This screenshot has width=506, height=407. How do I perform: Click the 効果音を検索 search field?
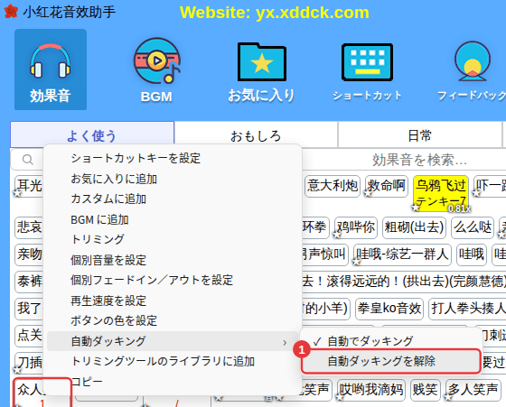(x=419, y=160)
